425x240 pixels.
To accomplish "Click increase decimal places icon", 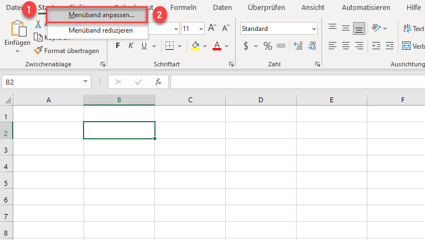I will 298,46.
